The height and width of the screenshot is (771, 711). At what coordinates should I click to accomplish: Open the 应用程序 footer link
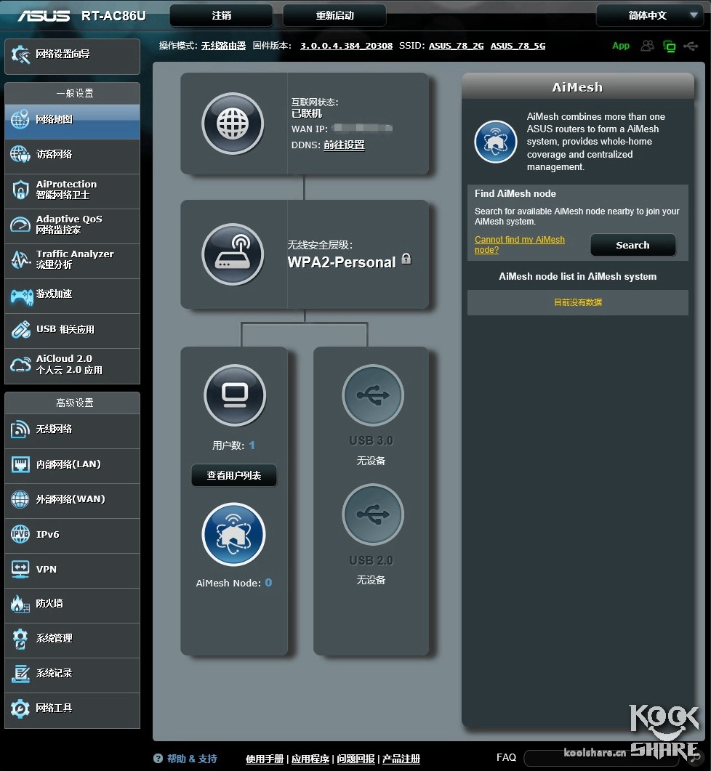coord(310,759)
